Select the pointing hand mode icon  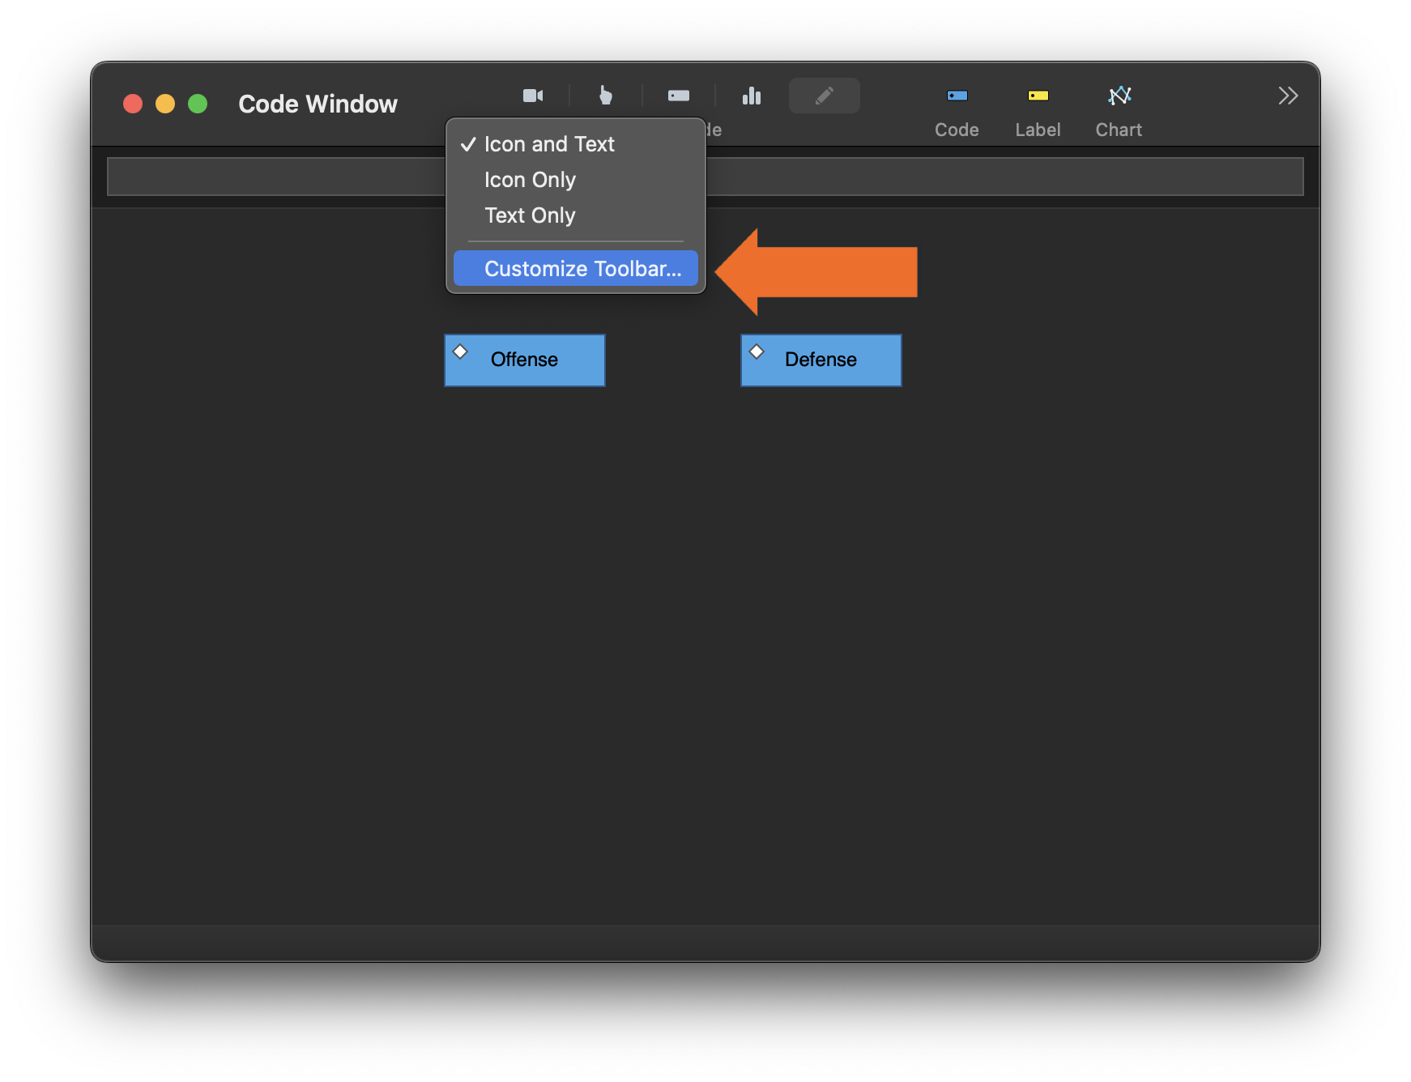point(605,96)
